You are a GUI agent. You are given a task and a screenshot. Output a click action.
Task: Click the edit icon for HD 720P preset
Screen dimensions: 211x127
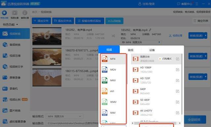click(178, 80)
